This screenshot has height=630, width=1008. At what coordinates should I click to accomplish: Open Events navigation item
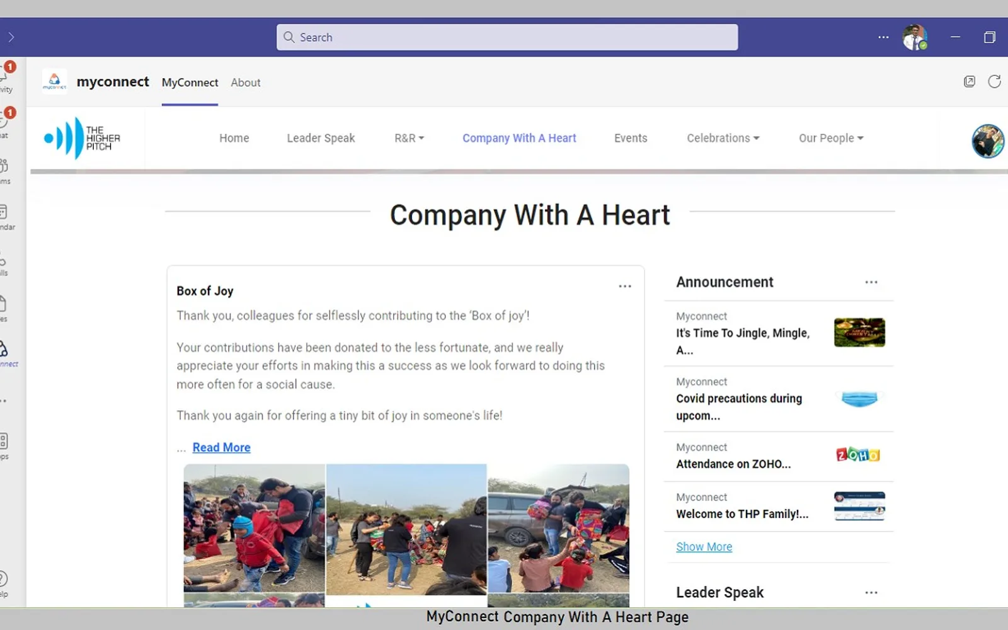click(x=631, y=138)
